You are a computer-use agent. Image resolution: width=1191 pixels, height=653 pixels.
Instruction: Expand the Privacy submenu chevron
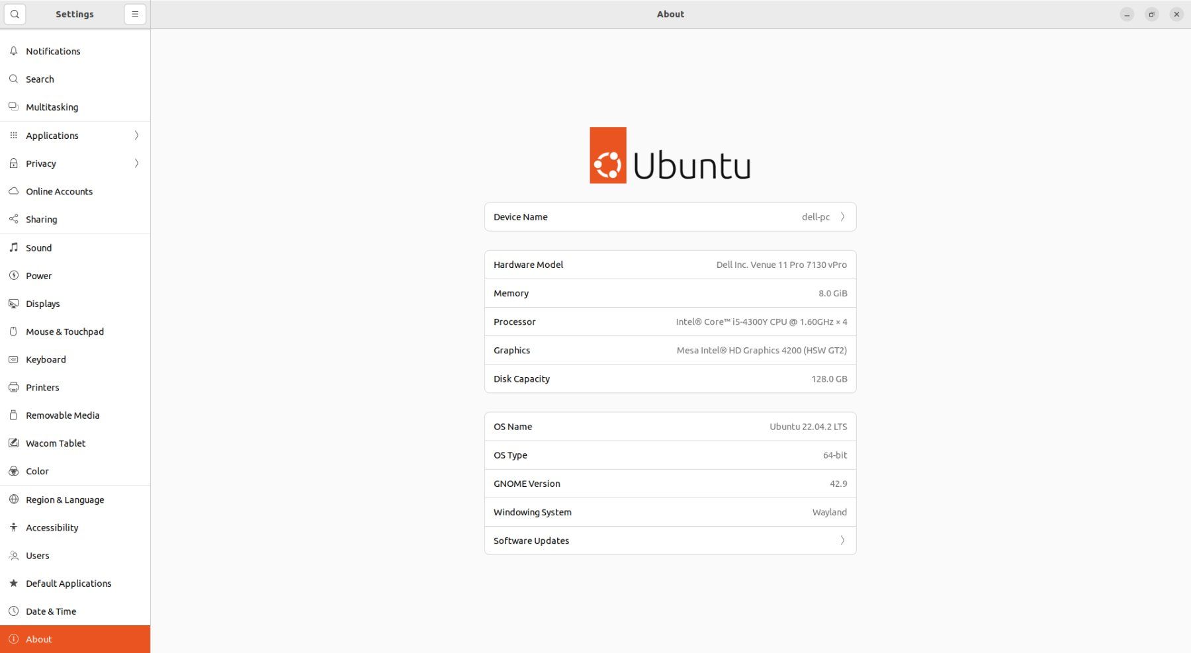[136, 163]
